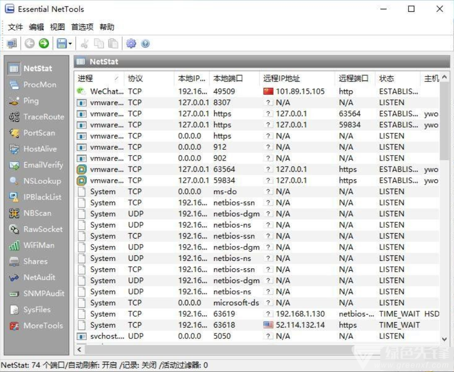
Task: Select remote IP 101.89.15.105 cell
Action: tap(300, 91)
